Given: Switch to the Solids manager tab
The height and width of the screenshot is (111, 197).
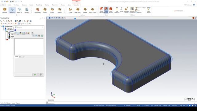Looking at the screenshot, I should click(x=9, y=103).
